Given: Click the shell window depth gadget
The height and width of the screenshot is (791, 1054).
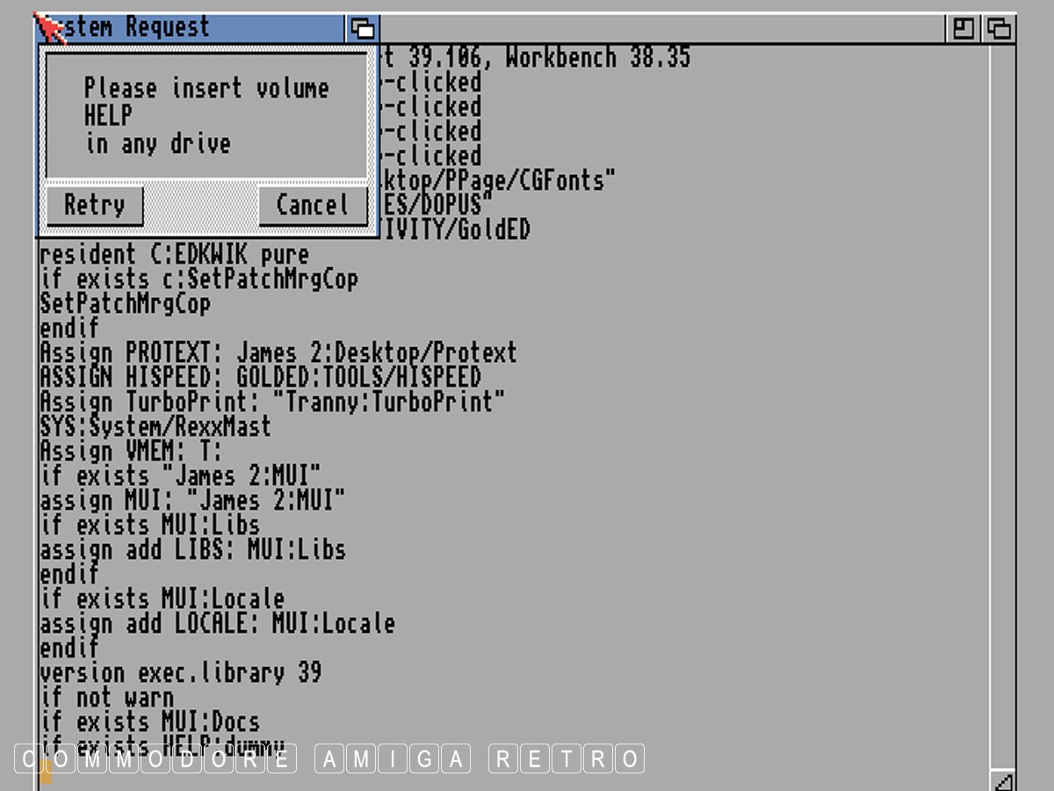Looking at the screenshot, I should click(999, 29).
